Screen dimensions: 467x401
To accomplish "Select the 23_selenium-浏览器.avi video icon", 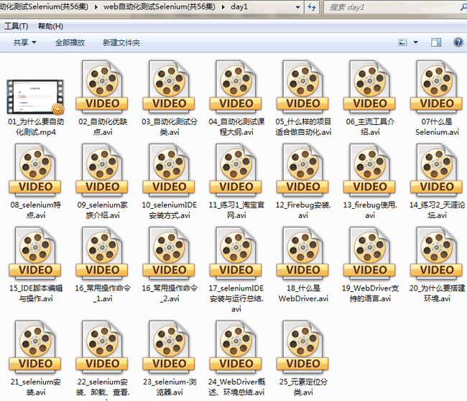I will [x=169, y=347].
